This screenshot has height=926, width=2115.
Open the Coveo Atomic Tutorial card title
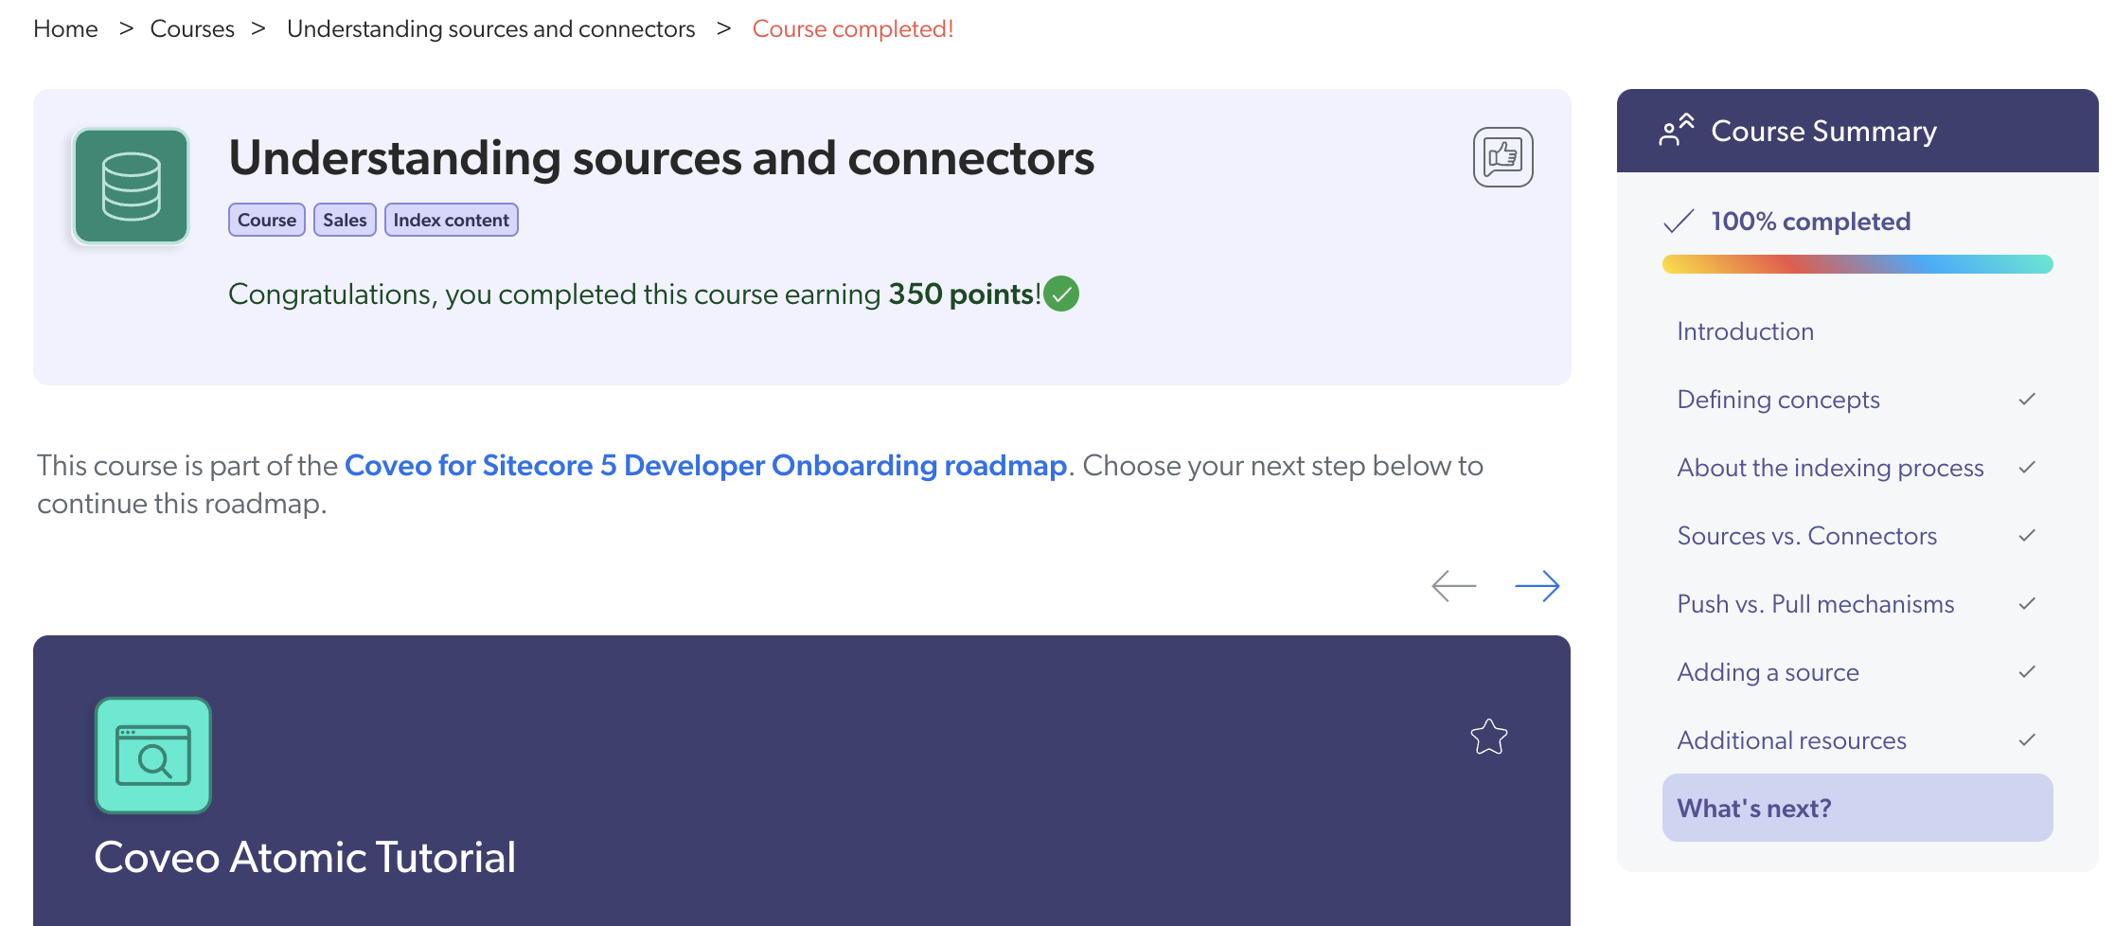point(305,858)
